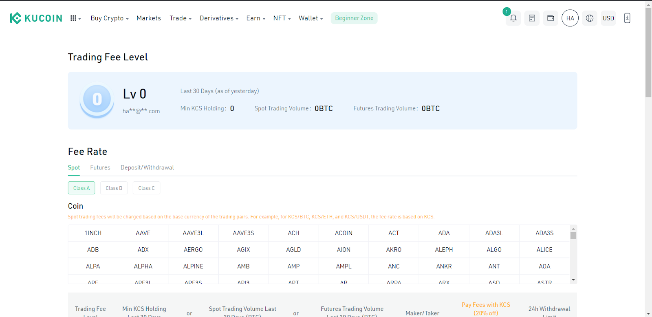
Task: Select the ANT coin cell
Action: (494, 266)
